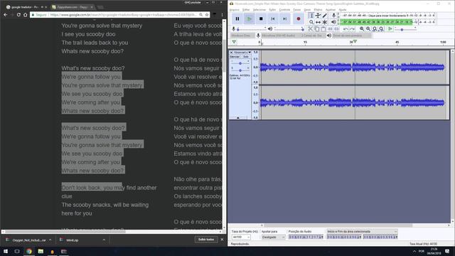Click the Windows Start button

pyautogui.click(x=6, y=251)
